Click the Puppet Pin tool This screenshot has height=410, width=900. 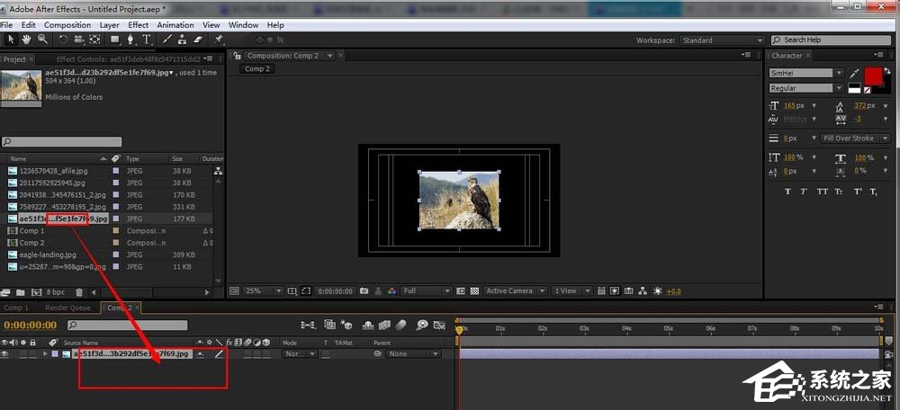click(x=219, y=40)
